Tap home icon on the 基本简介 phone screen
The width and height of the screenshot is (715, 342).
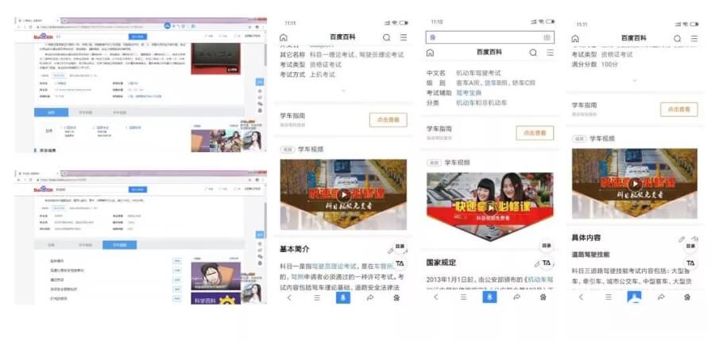pyautogui.click(x=284, y=37)
